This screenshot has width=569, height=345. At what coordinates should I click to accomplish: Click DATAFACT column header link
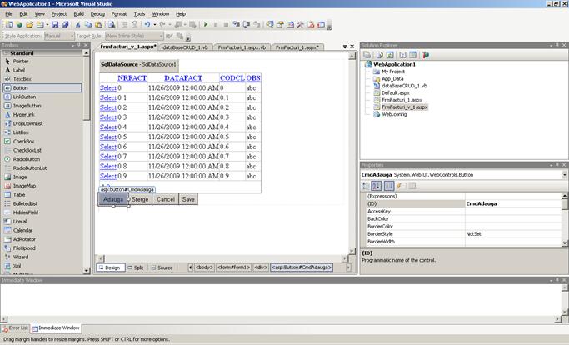pos(183,78)
